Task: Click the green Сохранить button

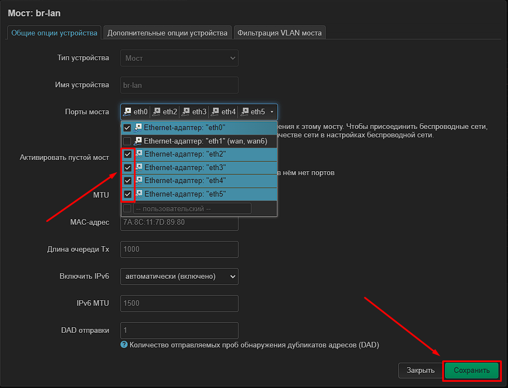Action: 471,370
